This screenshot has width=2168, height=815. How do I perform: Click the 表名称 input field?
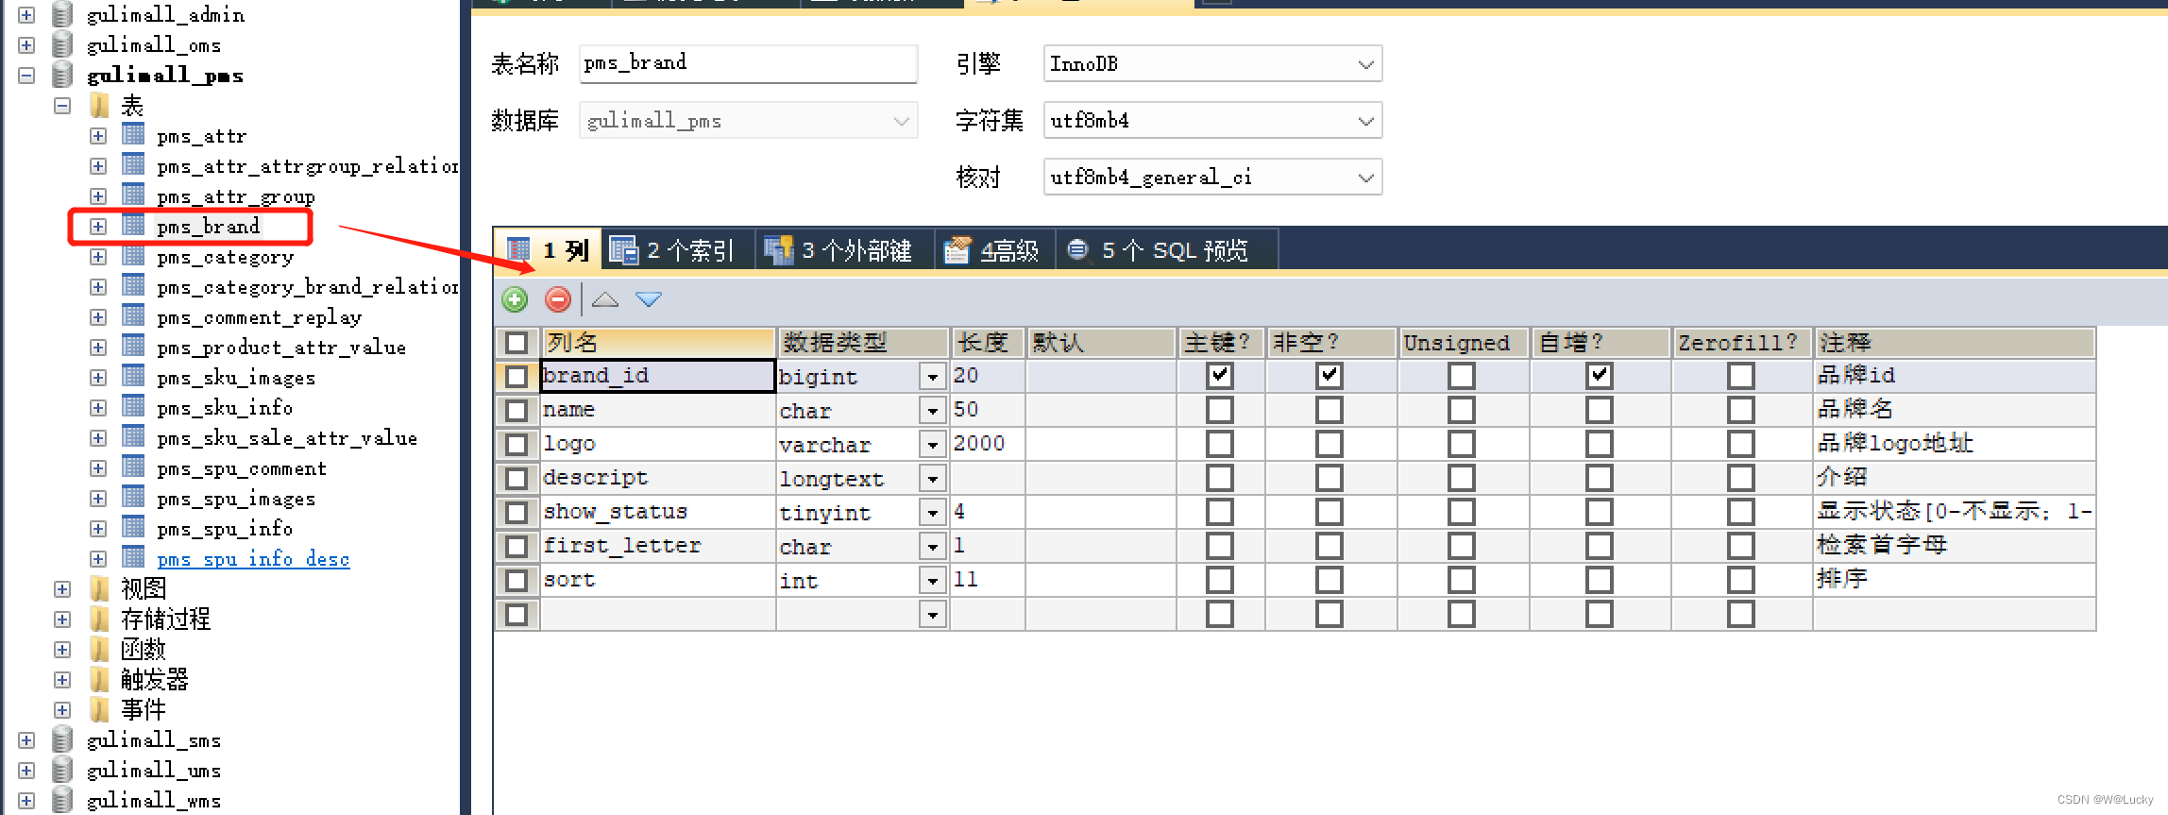pyautogui.click(x=748, y=63)
